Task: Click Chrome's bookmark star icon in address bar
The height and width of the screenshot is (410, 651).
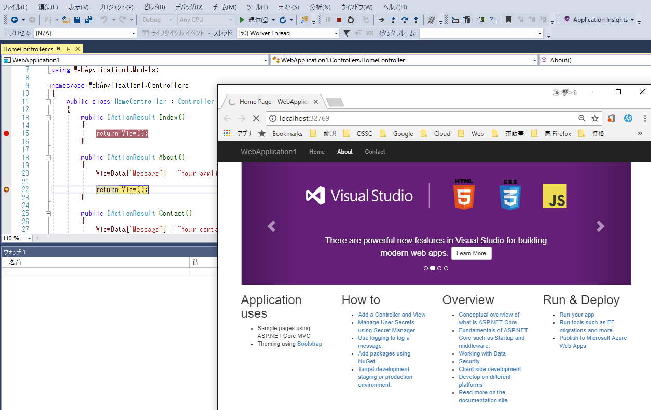Action: pyautogui.click(x=595, y=118)
